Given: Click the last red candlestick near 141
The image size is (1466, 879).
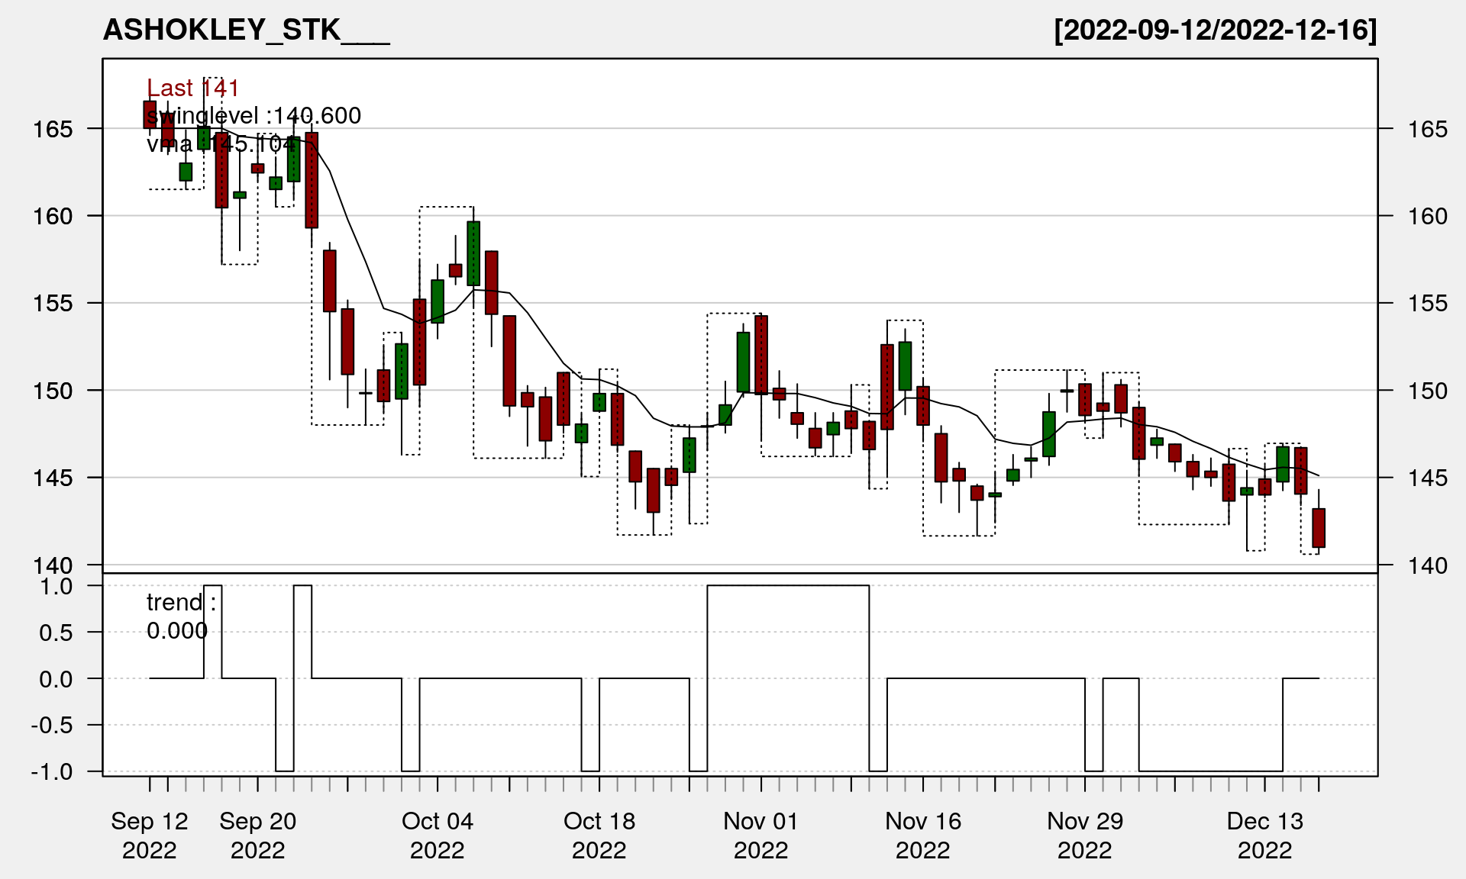Looking at the screenshot, I should 1319,528.
